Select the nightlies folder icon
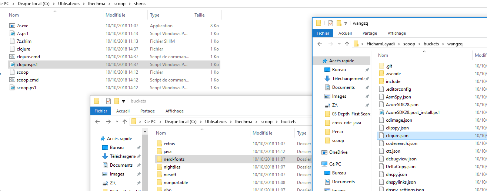Screen dimensions: 487x191 point(159,167)
